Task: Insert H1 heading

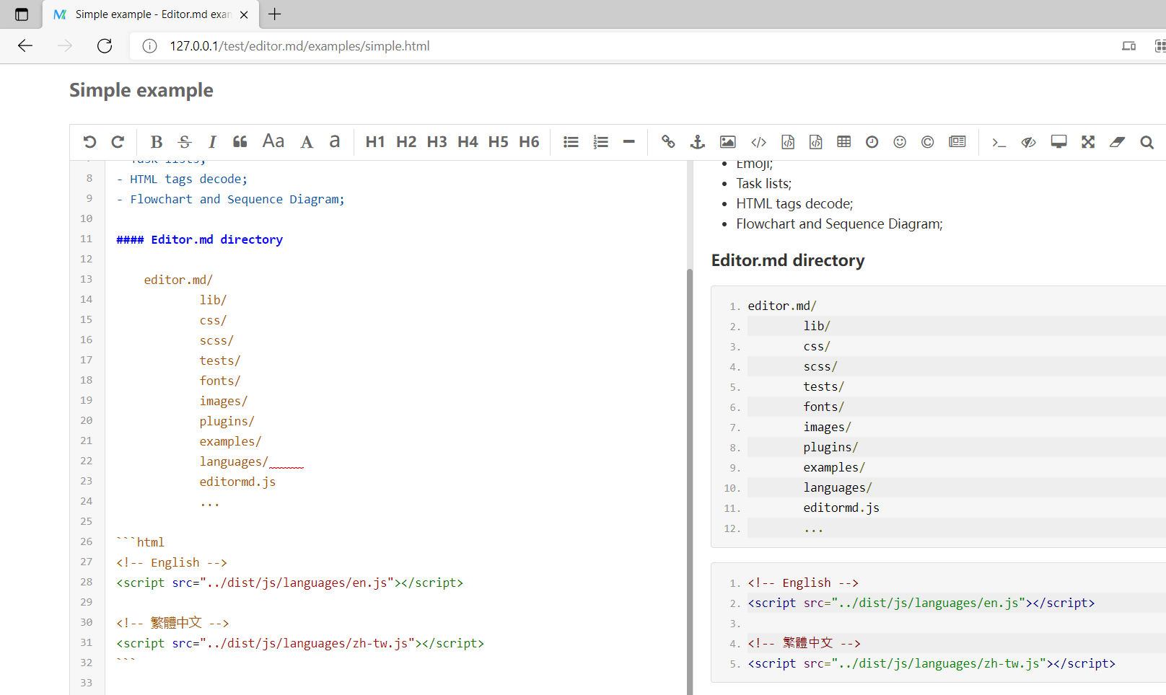Action: [x=375, y=142]
